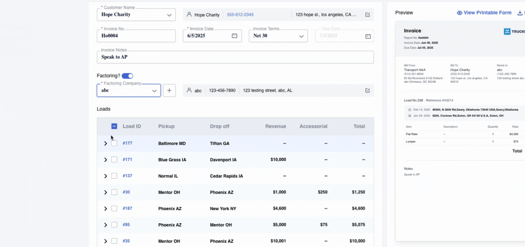Open the Customer Name dropdown
This screenshot has width=525, height=247.
click(x=169, y=15)
